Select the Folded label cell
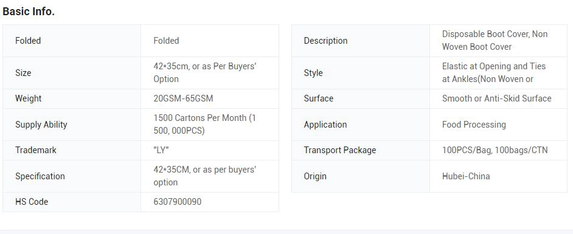Image resolution: width=573 pixels, height=234 pixels. point(72,41)
